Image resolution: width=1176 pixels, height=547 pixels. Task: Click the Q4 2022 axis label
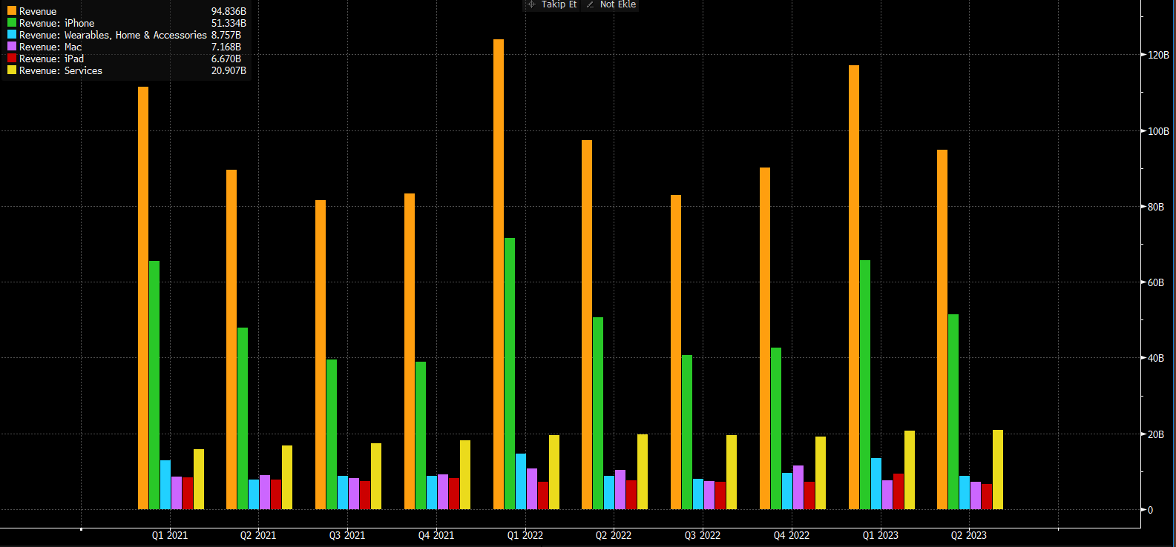click(x=792, y=535)
